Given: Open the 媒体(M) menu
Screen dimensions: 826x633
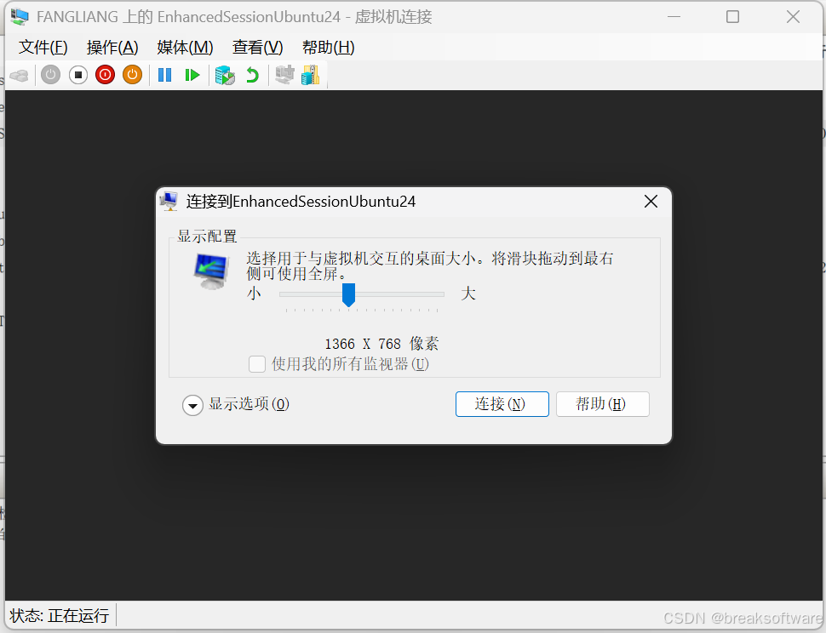Looking at the screenshot, I should [185, 48].
